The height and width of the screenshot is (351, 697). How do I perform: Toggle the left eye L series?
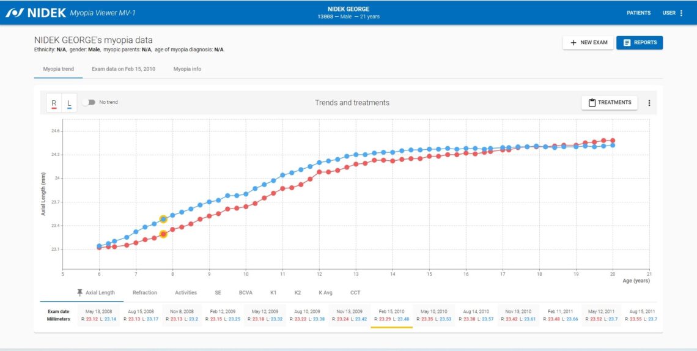69,103
